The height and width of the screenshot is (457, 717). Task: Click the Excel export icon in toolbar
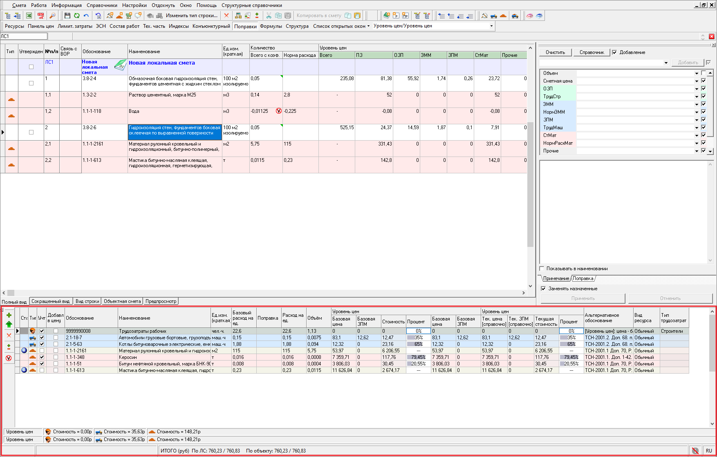29,16
